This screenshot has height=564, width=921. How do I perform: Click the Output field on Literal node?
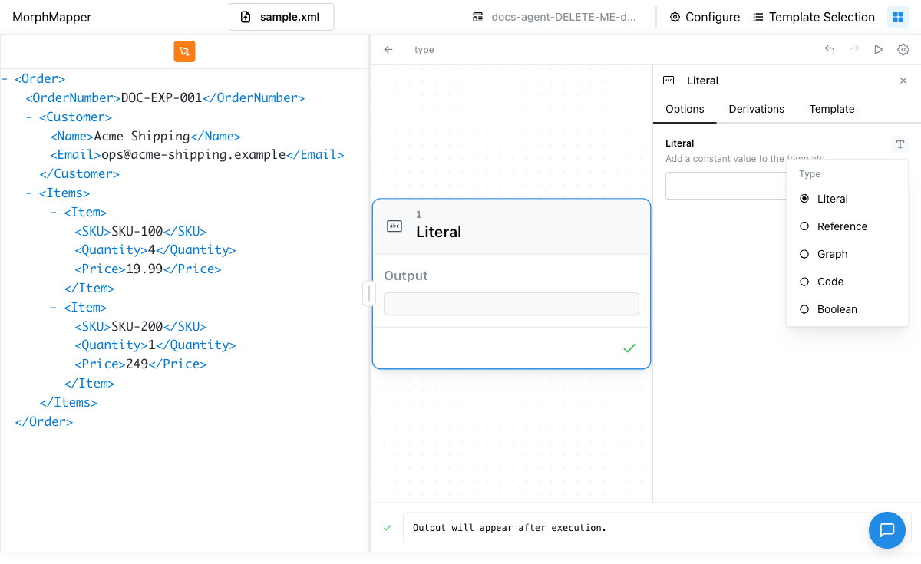pos(511,304)
